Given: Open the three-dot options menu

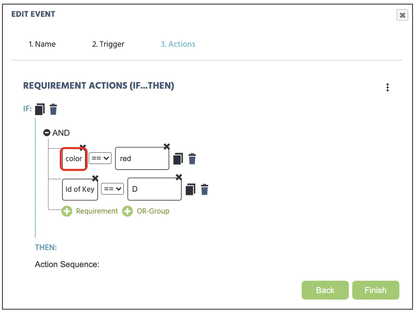Looking at the screenshot, I should [387, 87].
